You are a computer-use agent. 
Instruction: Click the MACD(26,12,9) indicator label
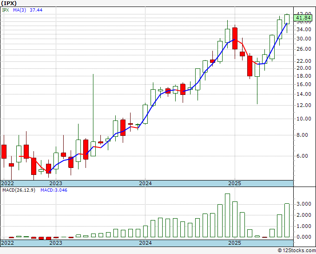19,190
